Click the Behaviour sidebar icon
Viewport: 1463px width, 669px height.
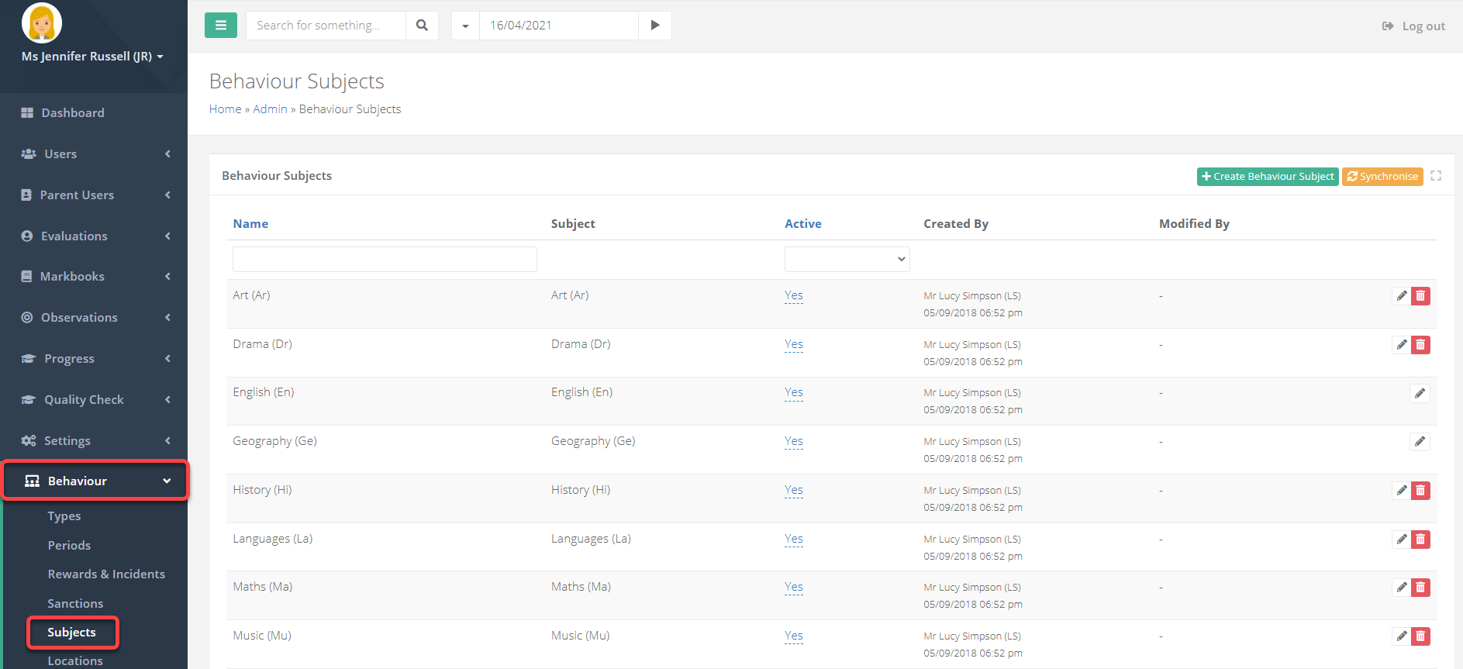[32, 481]
